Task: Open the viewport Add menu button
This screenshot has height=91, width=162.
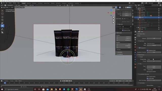Action: coord(19,7)
